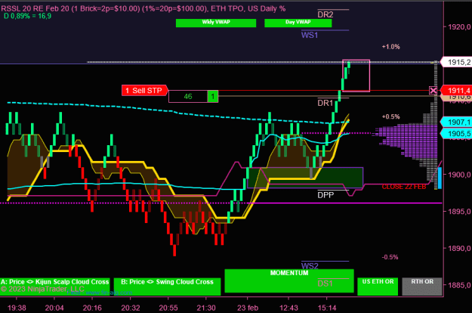This screenshot has height=313, width=472.
Task: Click the 1890,0 price axis label
Action: (459, 249)
